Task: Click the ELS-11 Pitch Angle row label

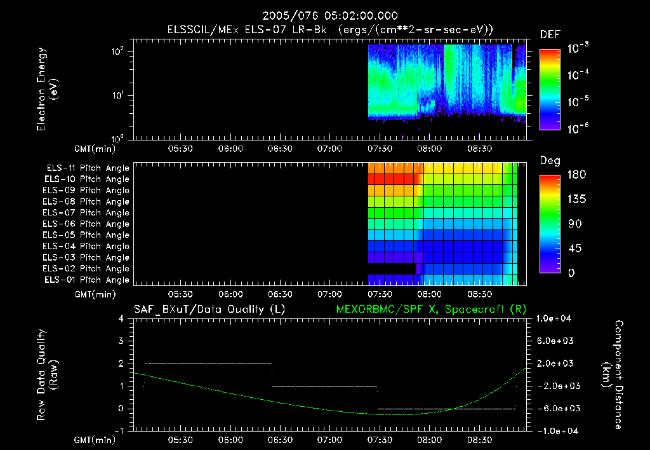Action: 88,168
